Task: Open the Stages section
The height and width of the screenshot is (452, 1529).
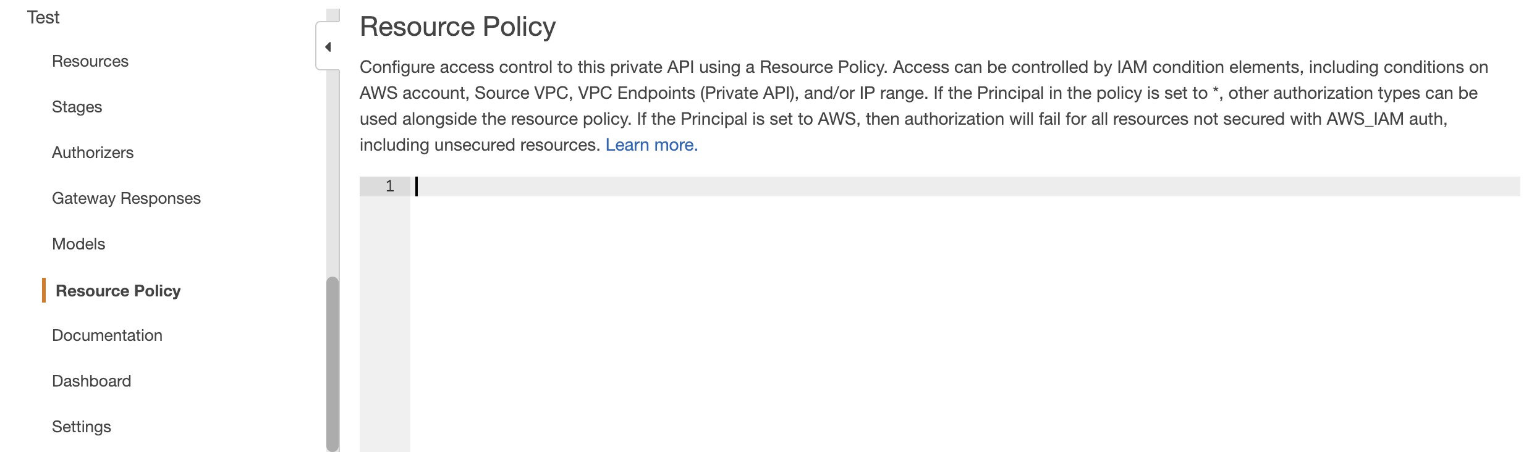Action: click(77, 107)
